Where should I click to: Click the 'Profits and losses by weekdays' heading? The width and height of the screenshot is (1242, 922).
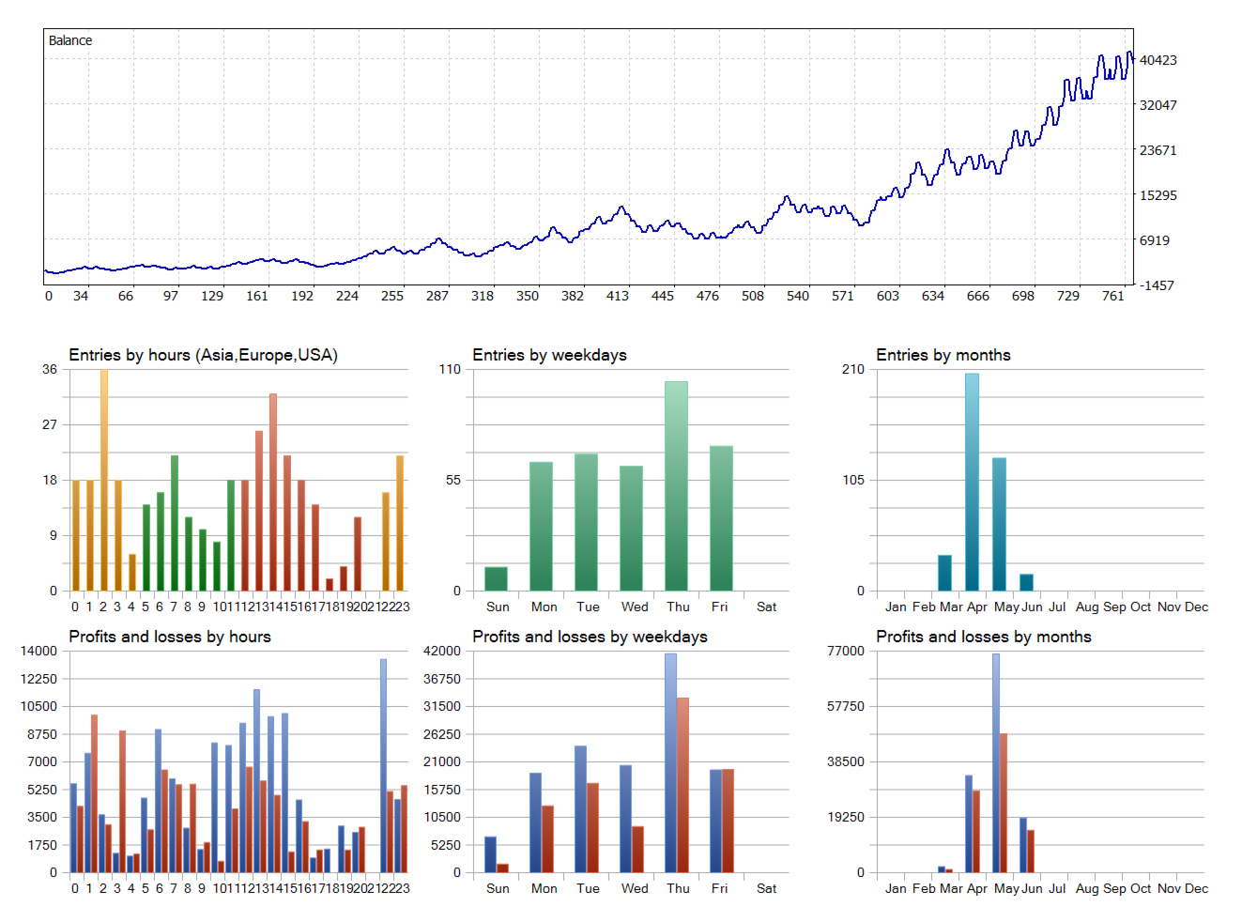[590, 637]
